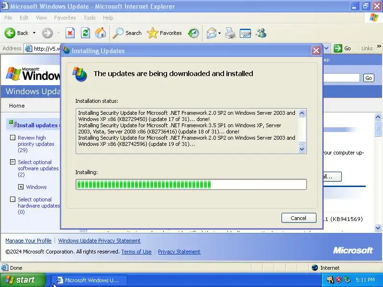The image size is (383, 287).
Task: Open Manage Your Profile link
Action: [28, 241]
